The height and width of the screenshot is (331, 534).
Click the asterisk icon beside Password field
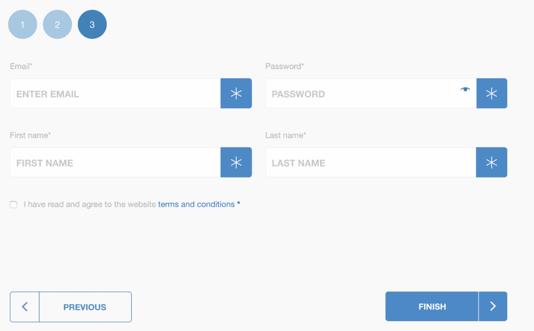coord(491,94)
